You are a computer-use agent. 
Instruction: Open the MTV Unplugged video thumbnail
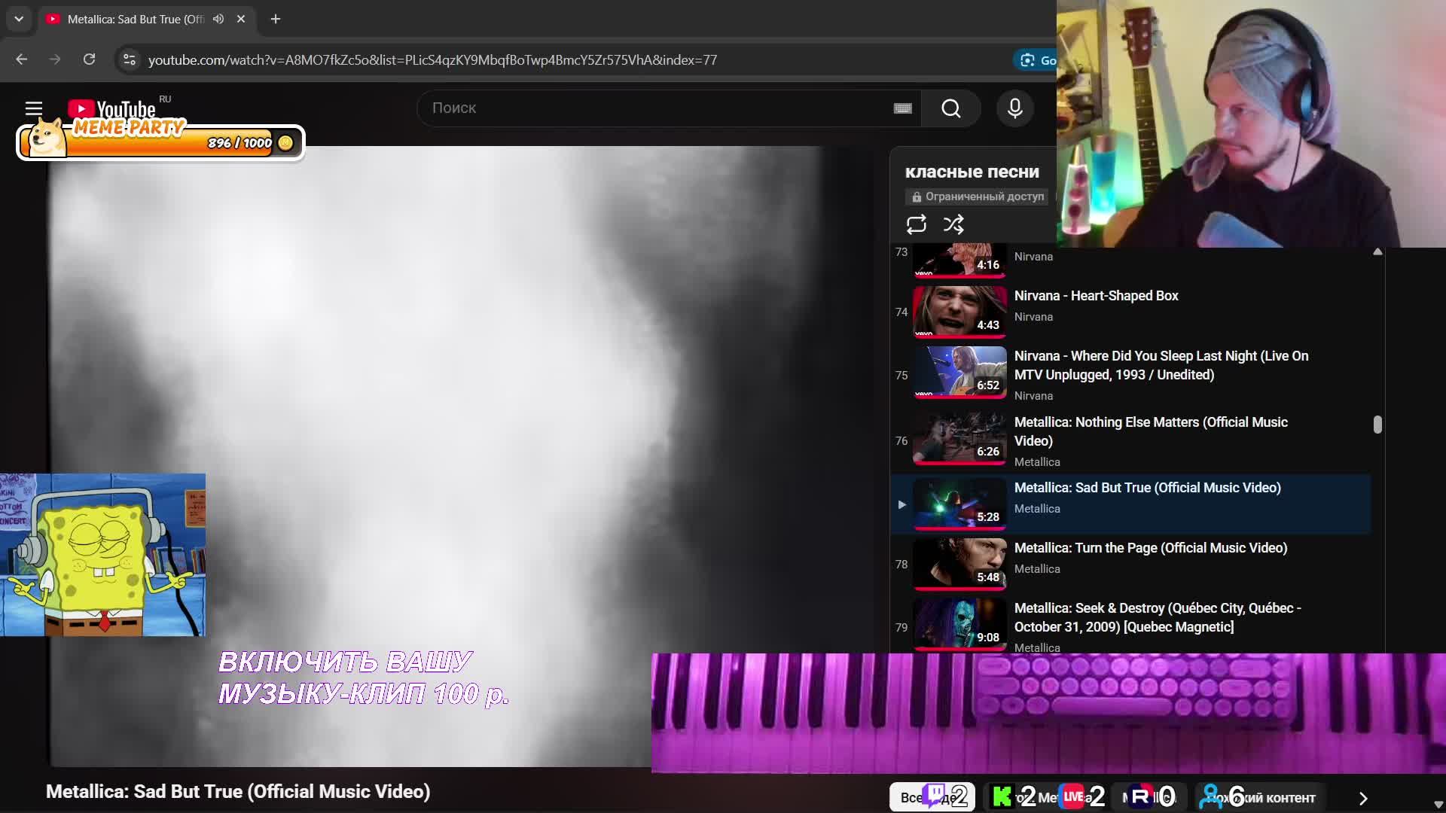pyautogui.click(x=959, y=372)
